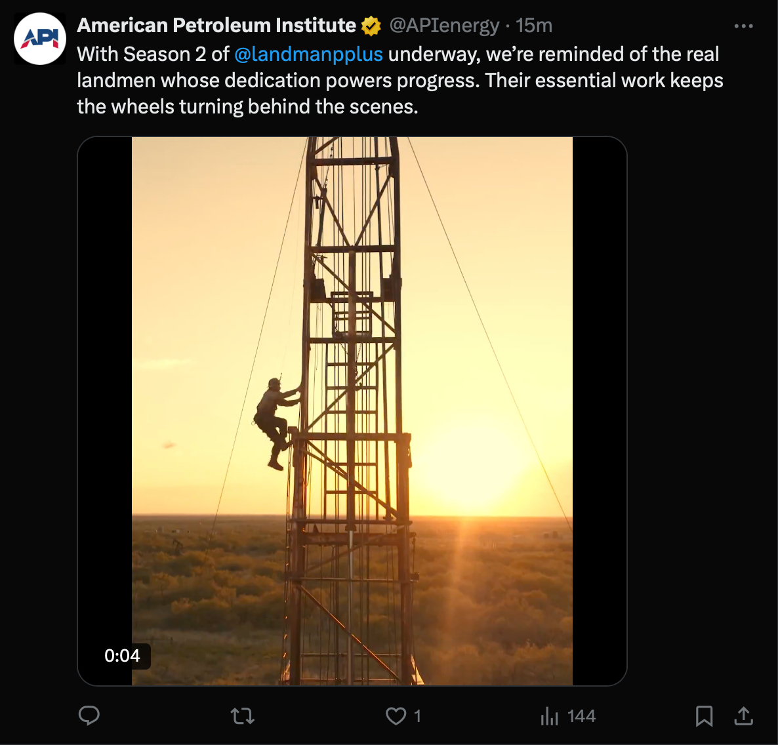
Task: Bookmark this American Petroleum Institute tweet
Action: [704, 715]
